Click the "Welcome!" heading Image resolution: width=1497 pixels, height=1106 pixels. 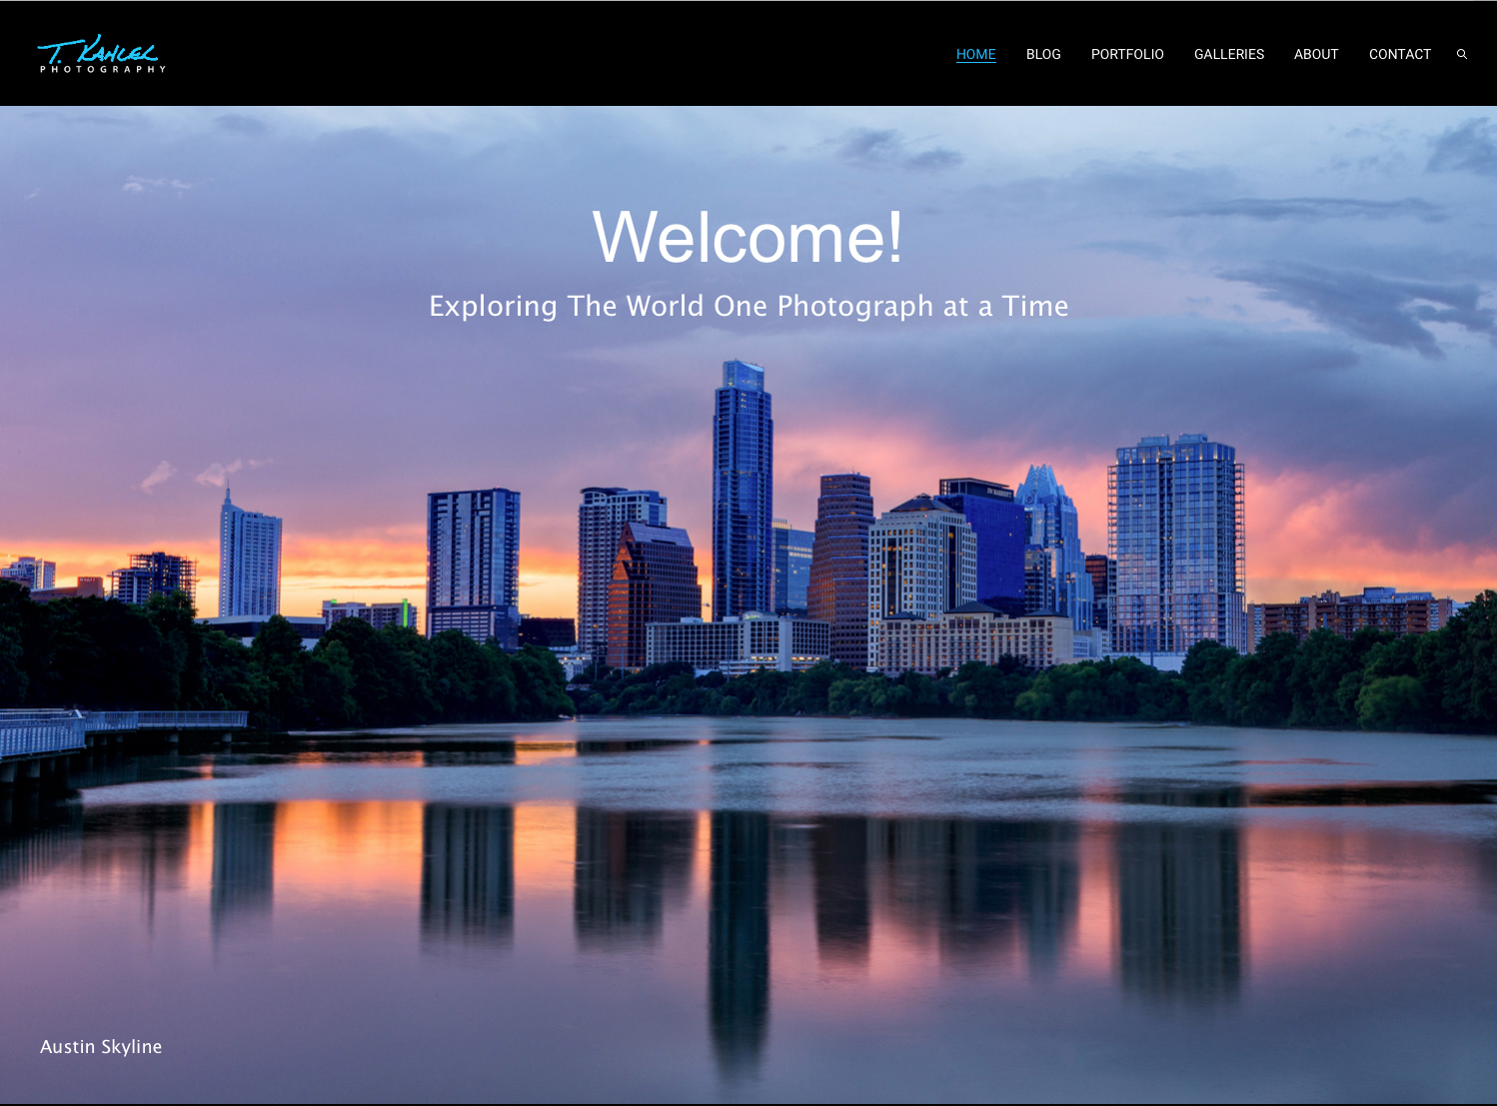click(748, 238)
